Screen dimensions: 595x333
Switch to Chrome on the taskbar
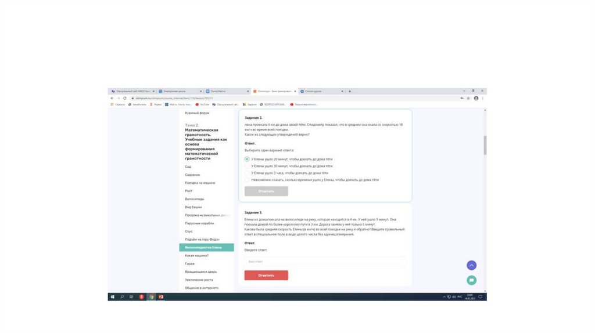(152, 296)
